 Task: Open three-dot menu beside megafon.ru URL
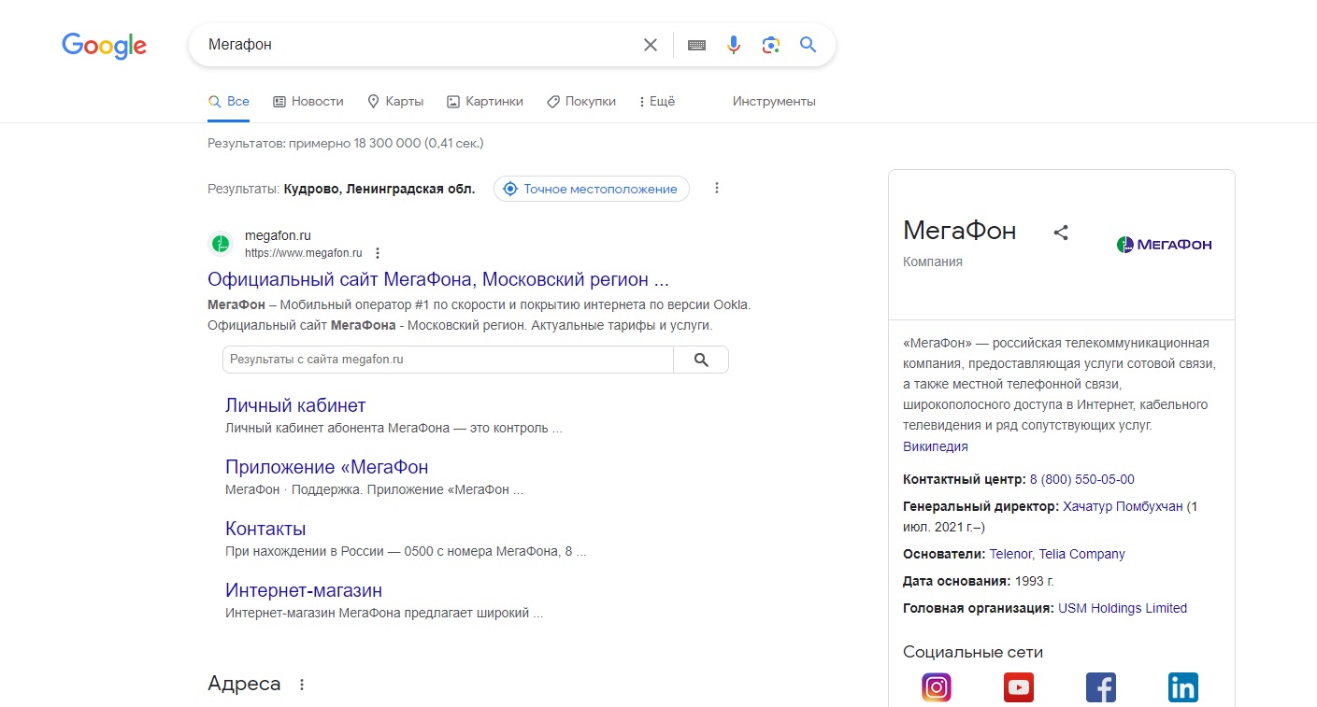(378, 253)
